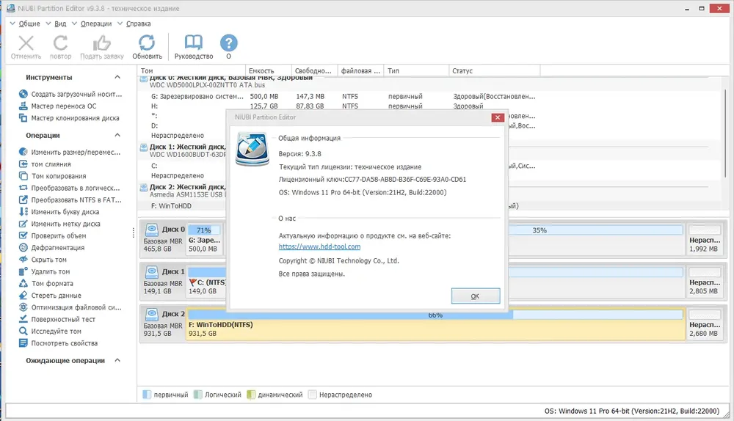
Task: Collapse the Операции section
Action: pyautogui.click(x=117, y=135)
